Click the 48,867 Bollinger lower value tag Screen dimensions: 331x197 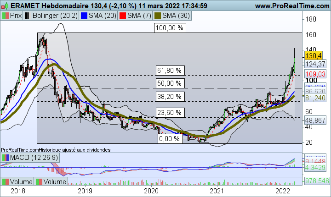coord(315,120)
